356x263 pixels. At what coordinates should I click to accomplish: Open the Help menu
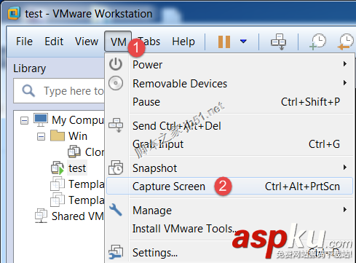coord(183,42)
